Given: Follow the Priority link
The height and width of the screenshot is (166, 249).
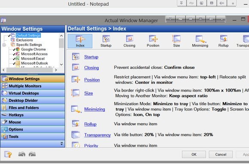Looking at the screenshot, I should (x=91, y=145).
